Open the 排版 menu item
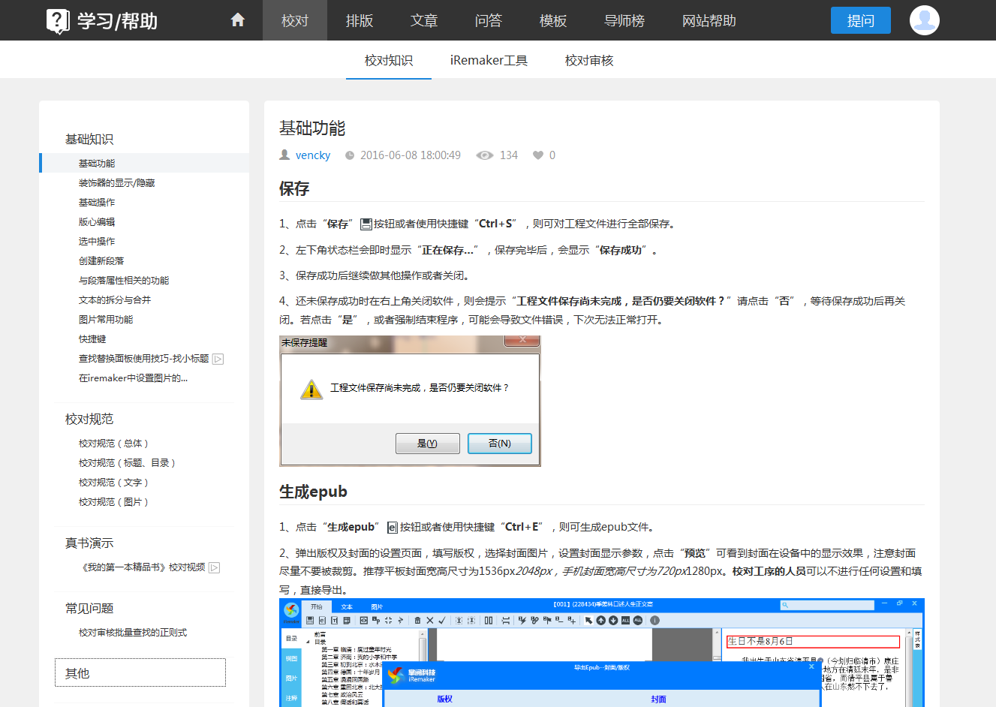 click(360, 20)
